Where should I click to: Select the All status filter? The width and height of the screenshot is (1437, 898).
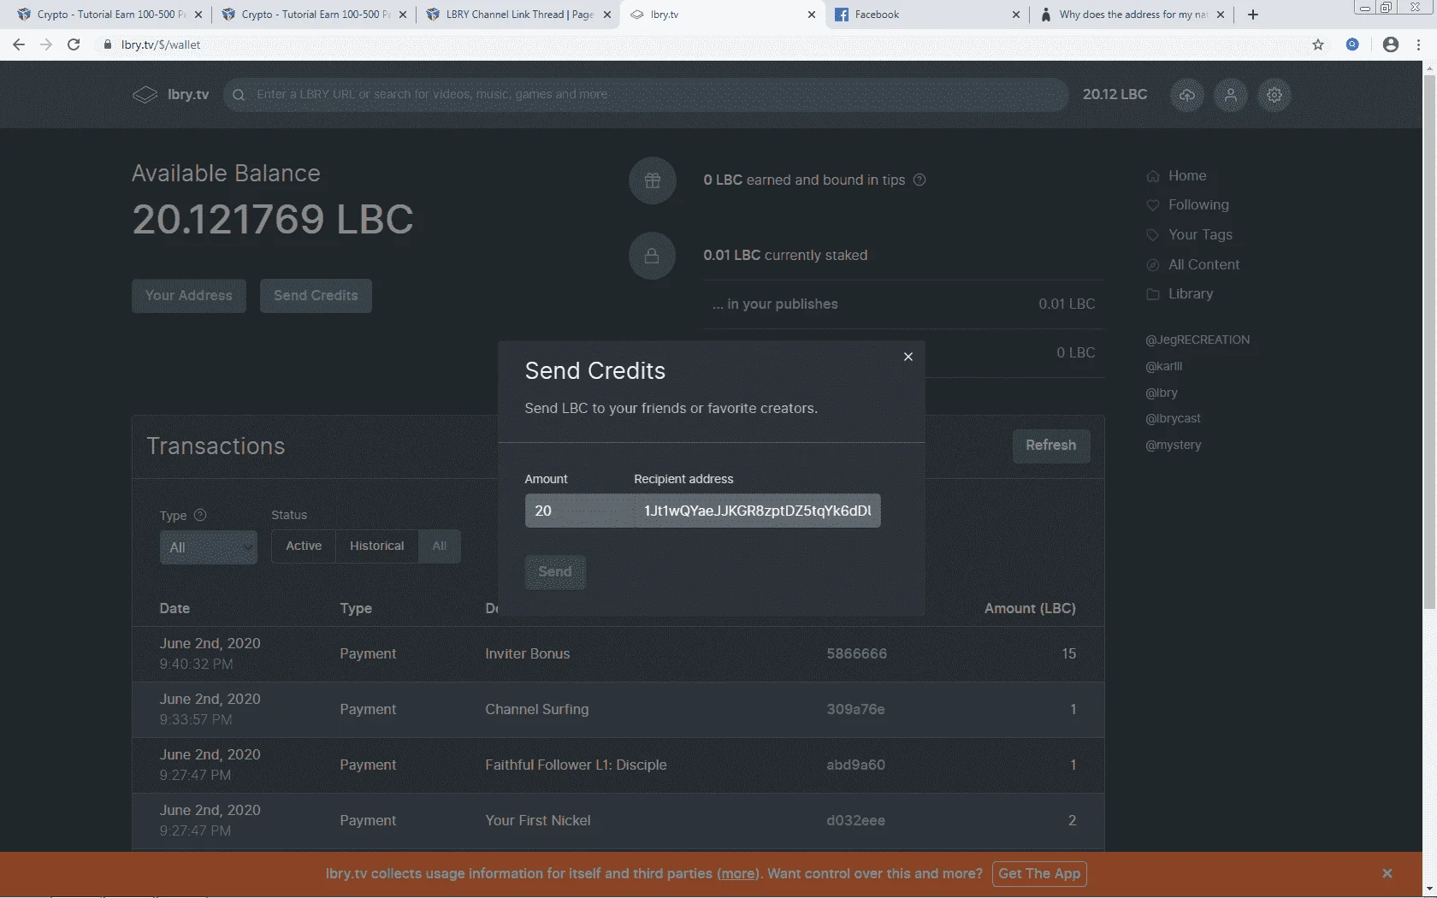coord(440,546)
